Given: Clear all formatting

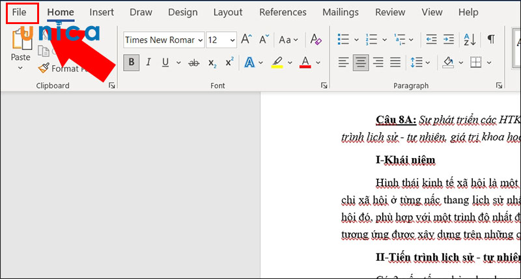Looking at the screenshot, I should coord(316,40).
